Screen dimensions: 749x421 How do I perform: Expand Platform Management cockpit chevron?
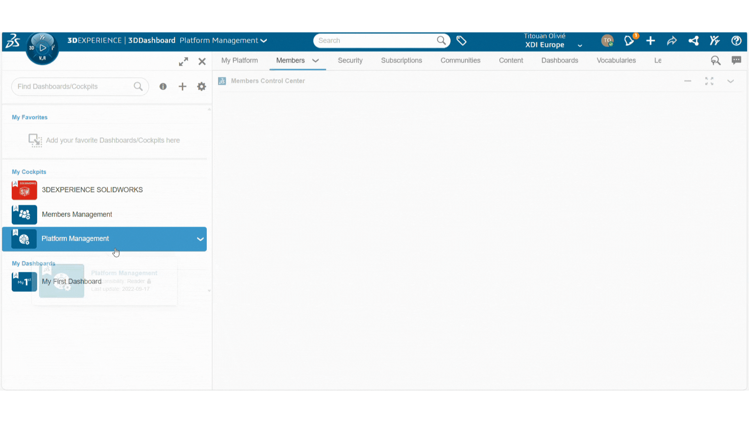[200, 239]
